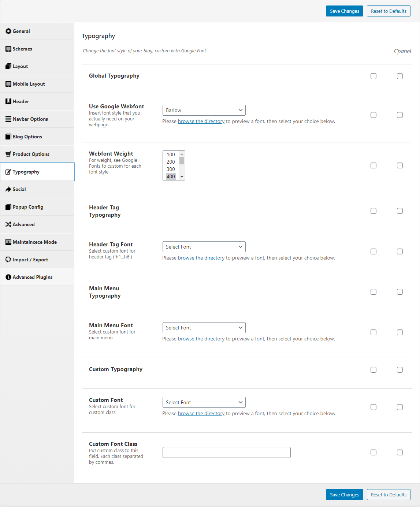The height and width of the screenshot is (507, 420).
Task: Follow the browse the directory link under Custom Font
Action: [x=201, y=413]
